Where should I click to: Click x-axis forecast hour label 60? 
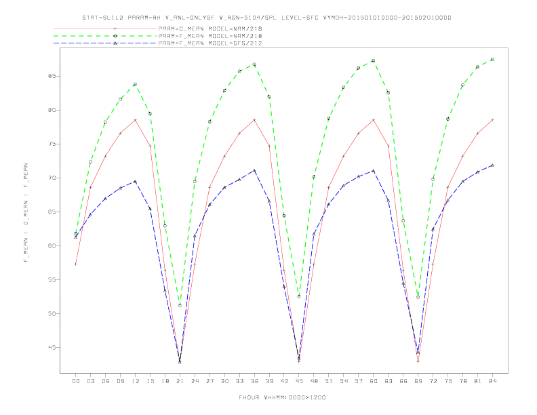374,381
